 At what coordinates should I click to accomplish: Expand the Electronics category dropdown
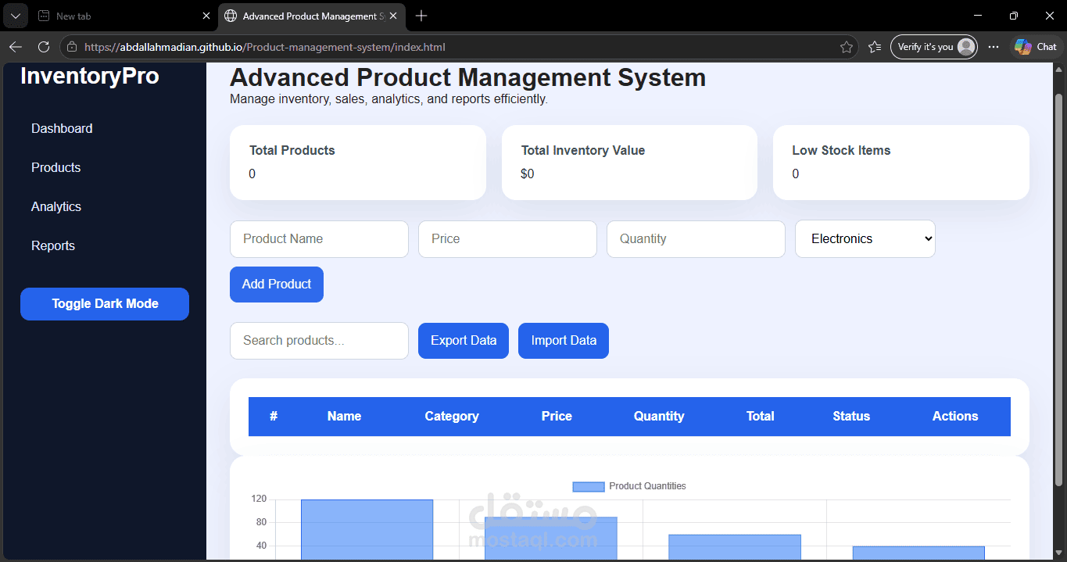tap(865, 239)
